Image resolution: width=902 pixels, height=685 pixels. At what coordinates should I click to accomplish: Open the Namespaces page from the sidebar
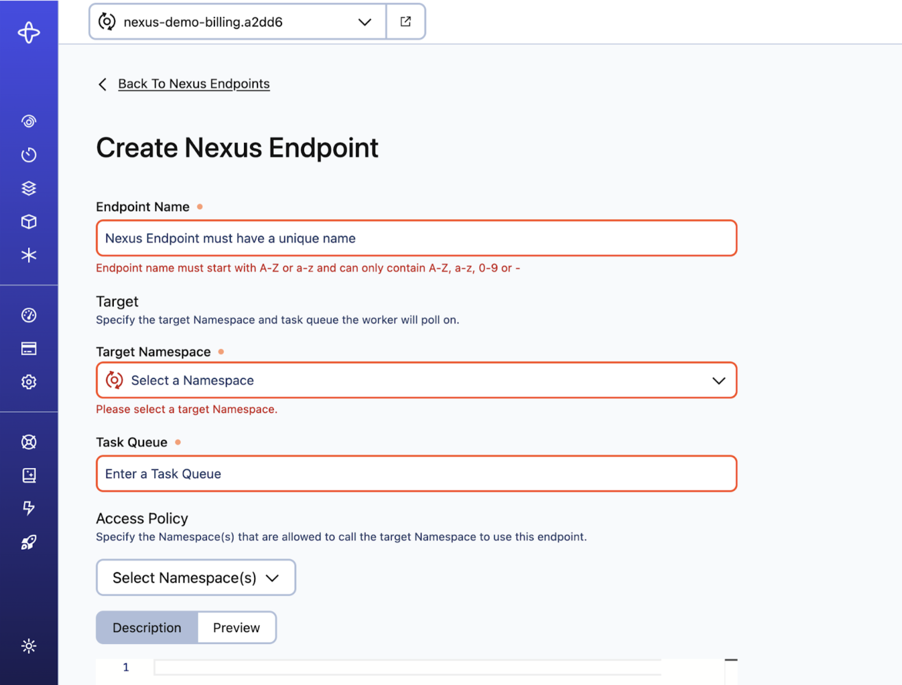coord(29,121)
